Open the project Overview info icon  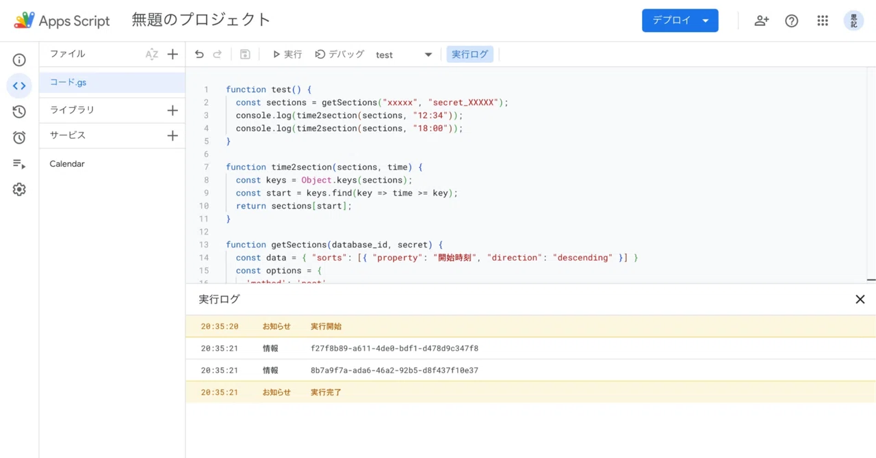19,60
